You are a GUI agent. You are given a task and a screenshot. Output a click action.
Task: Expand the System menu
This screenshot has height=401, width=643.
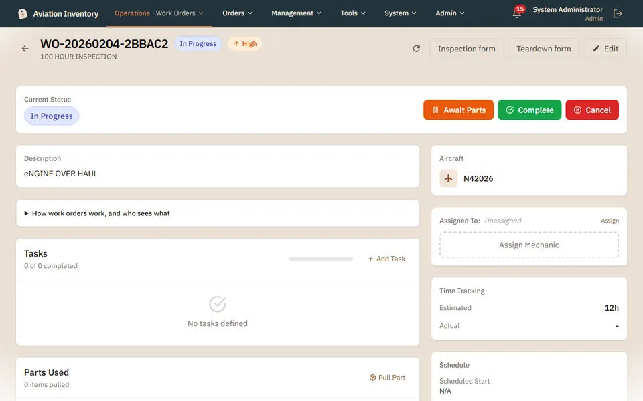click(x=401, y=13)
